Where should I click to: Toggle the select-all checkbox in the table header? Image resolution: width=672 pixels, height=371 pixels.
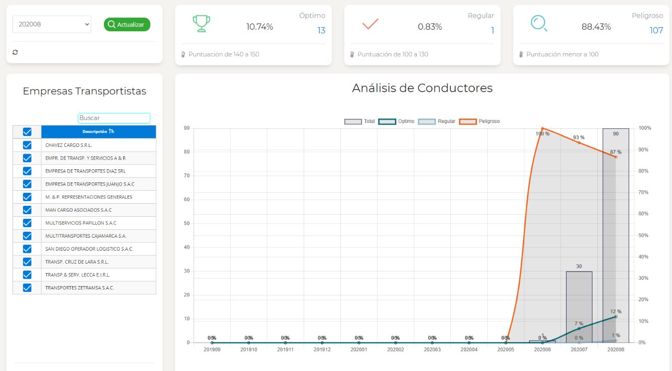point(27,132)
